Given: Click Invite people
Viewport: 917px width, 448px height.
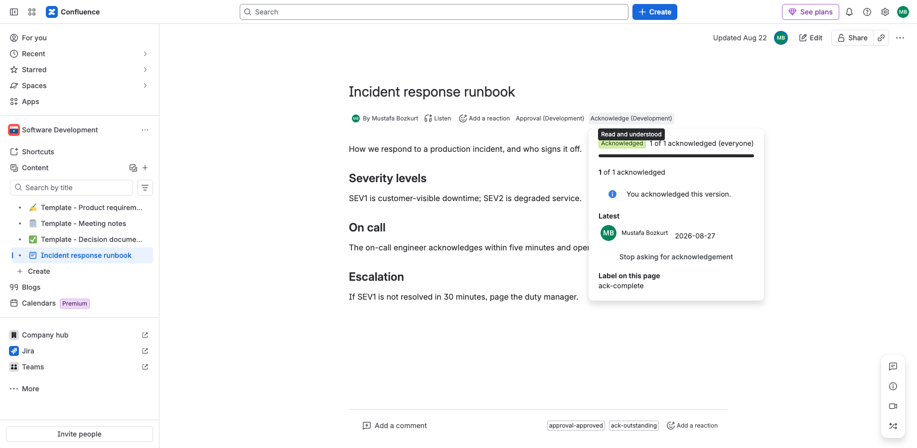Looking at the screenshot, I should click(x=79, y=434).
